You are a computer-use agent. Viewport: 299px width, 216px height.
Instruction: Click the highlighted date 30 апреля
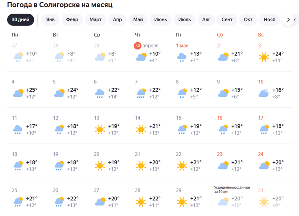146,45
